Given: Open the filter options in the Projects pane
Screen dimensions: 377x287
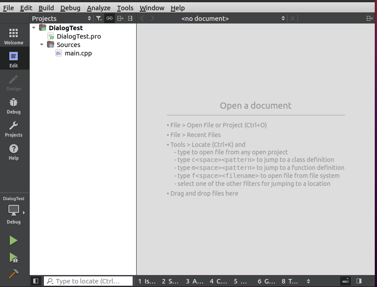Looking at the screenshot, I should 99,18.
